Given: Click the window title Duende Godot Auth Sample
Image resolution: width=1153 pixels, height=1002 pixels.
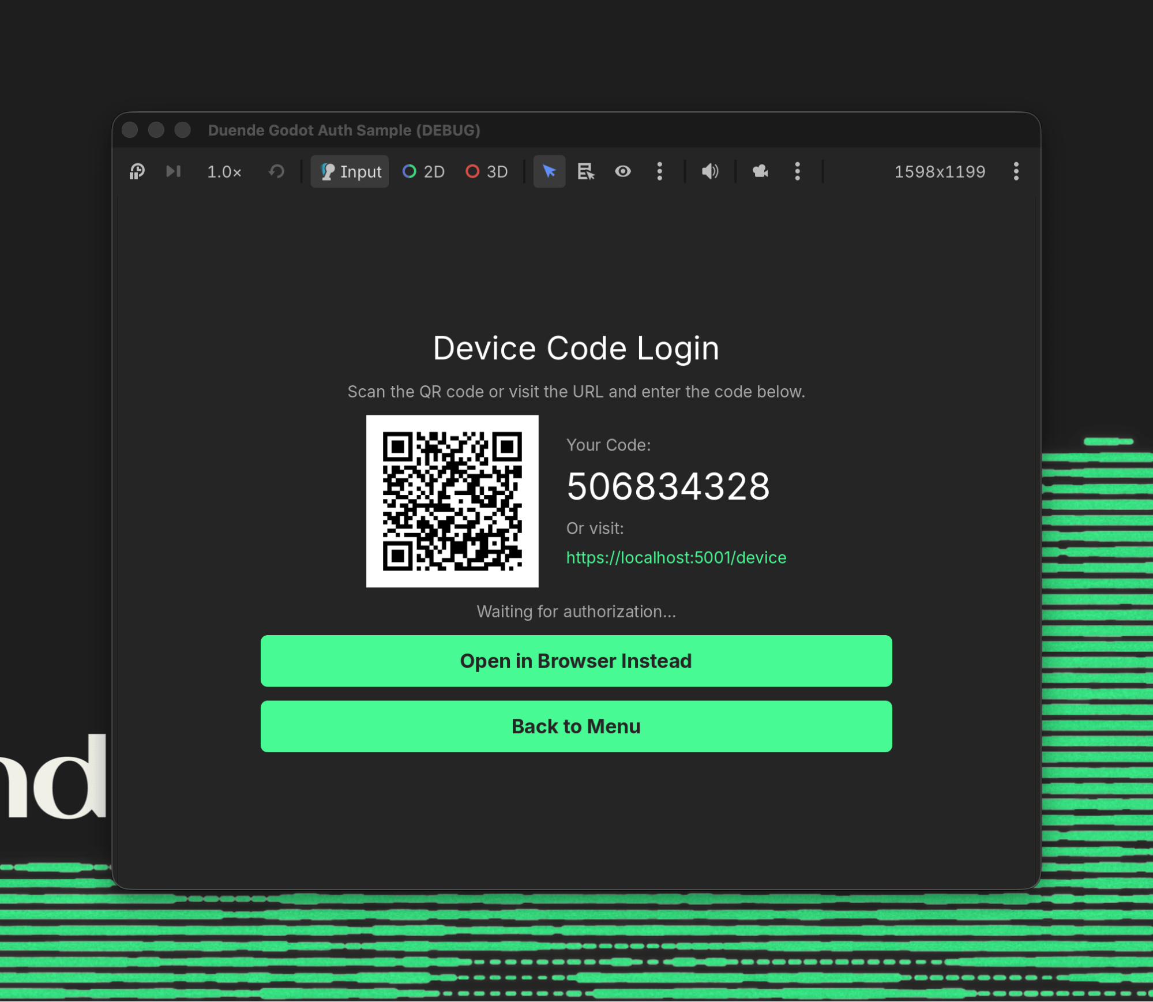Looking at the screenshot, I should point(344,130).
